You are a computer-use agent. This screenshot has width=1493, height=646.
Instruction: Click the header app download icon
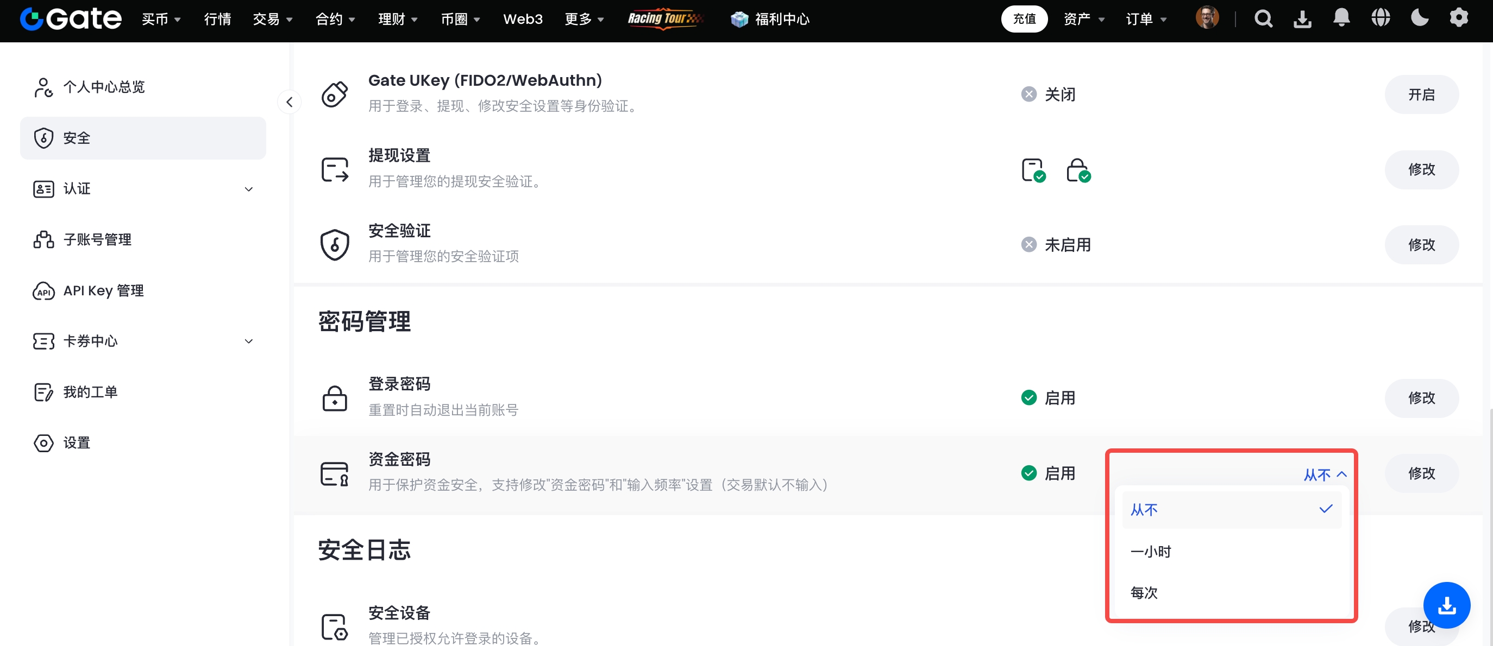click(x=1302, y=19)
